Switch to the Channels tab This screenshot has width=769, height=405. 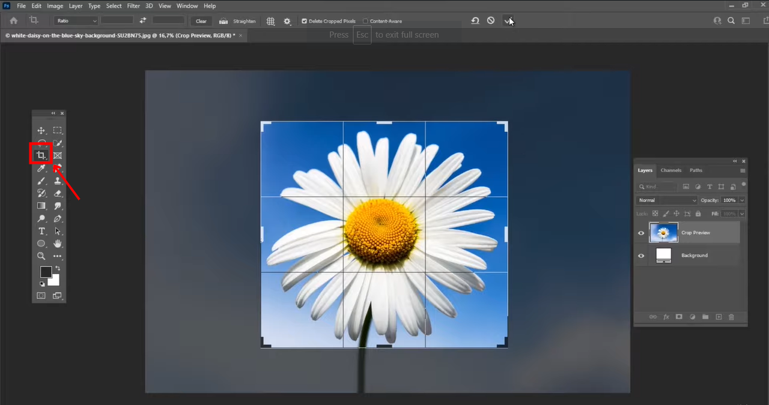pyautogui.click(x=670, y=170)
